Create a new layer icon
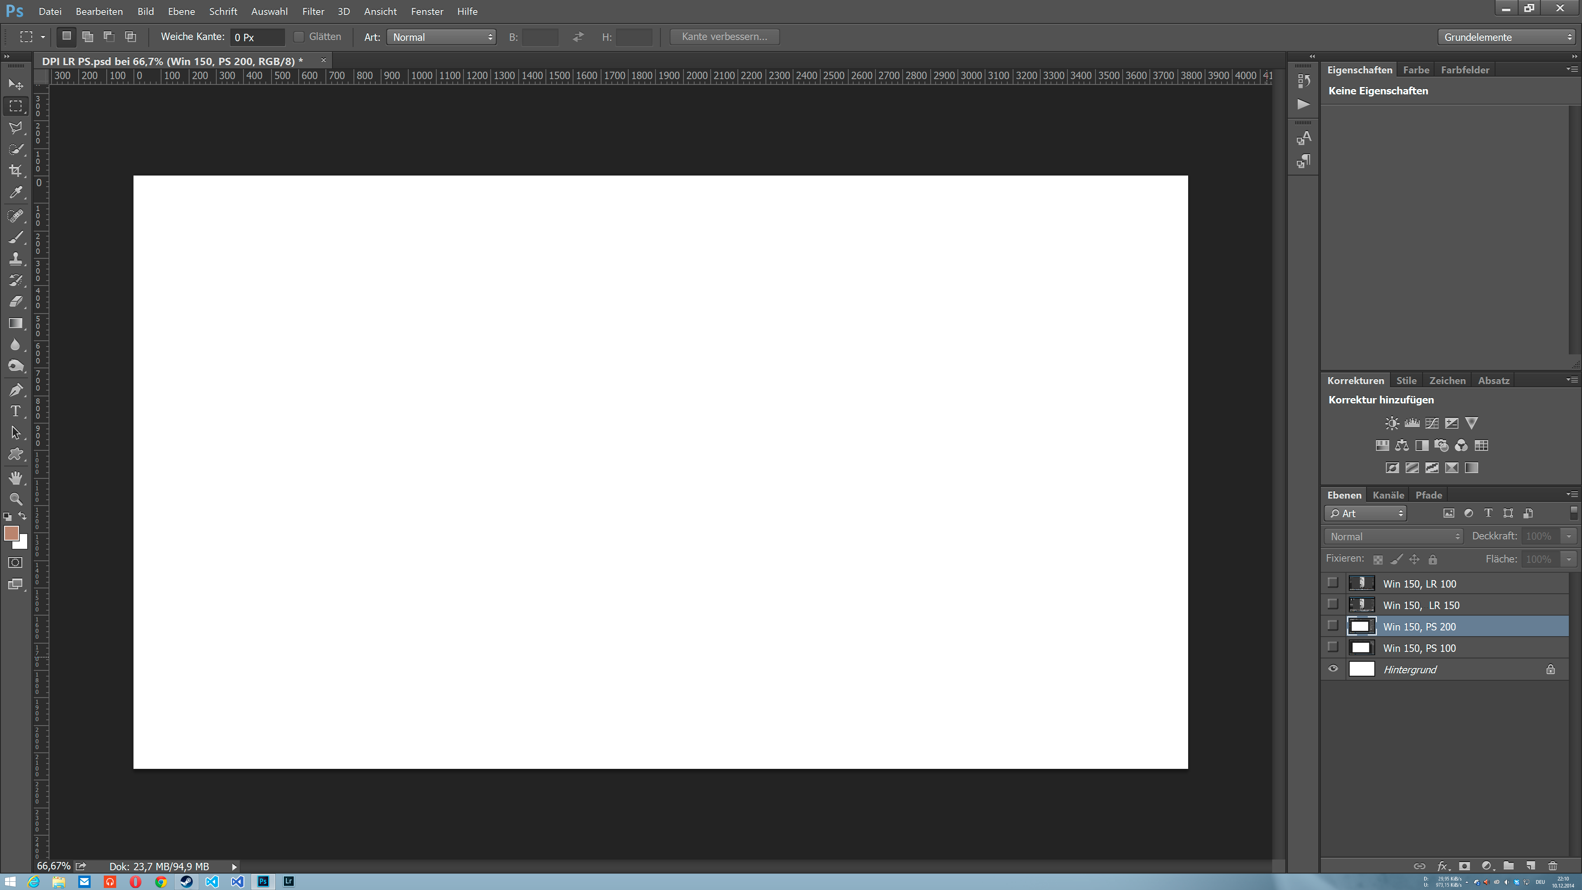 [x=1531, y=866]
